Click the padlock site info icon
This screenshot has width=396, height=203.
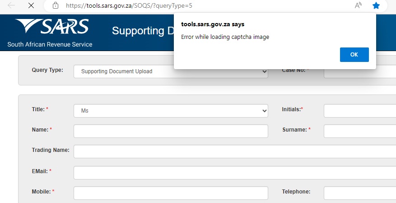click(x=56, y=5)
